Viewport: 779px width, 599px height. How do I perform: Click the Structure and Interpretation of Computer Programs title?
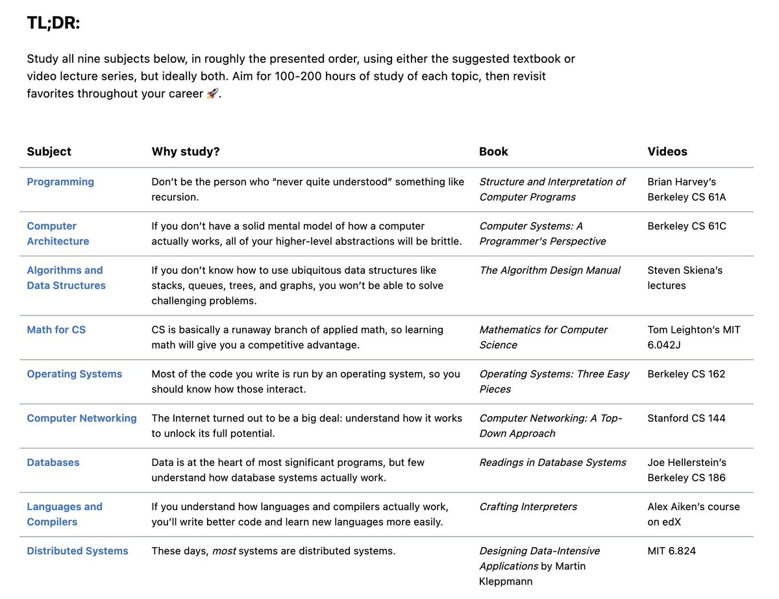point(552,189)
